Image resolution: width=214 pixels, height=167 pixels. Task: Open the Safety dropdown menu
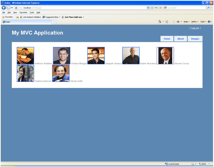click(194, 21)
